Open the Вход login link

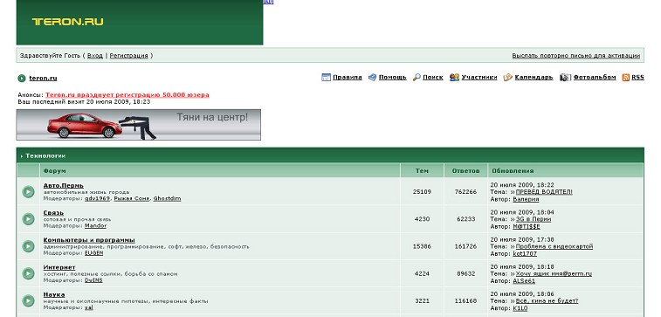95,56
